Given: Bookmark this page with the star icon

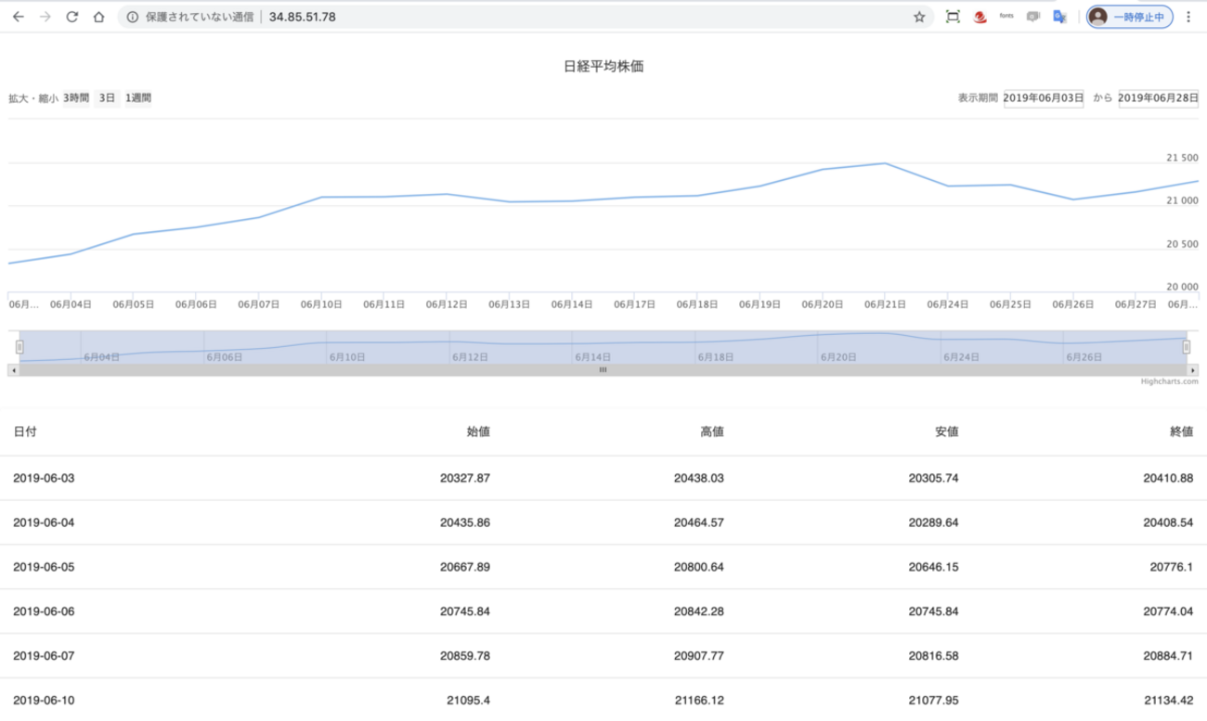Looking at the screenshot, I should pyautogui.click(x=919, y=17).
